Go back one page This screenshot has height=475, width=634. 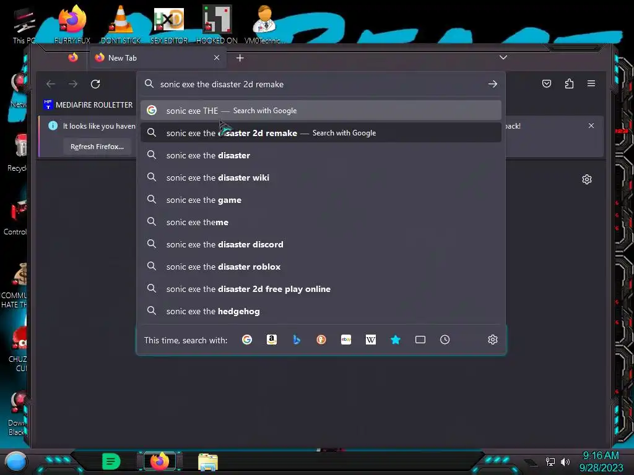[51, 84]
